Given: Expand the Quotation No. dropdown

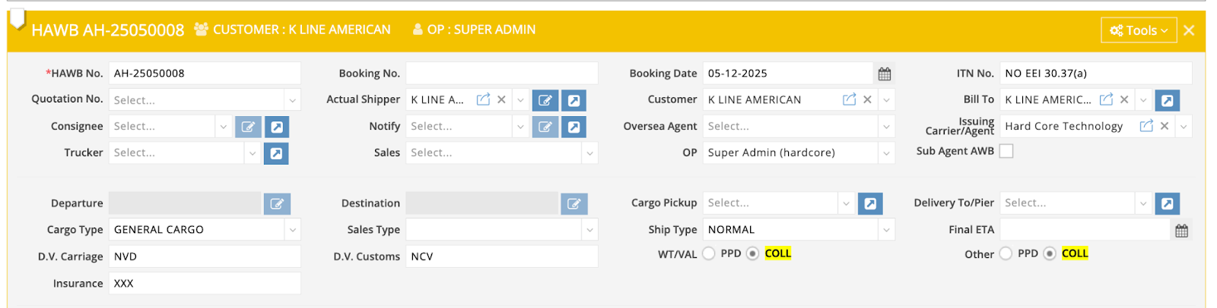Looking at the screenshot, I should [292, 100].
